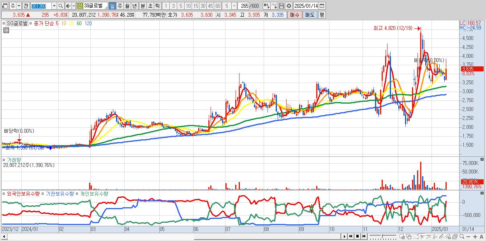Toggle the speaker sound icon
Viewport: 486px width, 241px height.
[68, 6]
